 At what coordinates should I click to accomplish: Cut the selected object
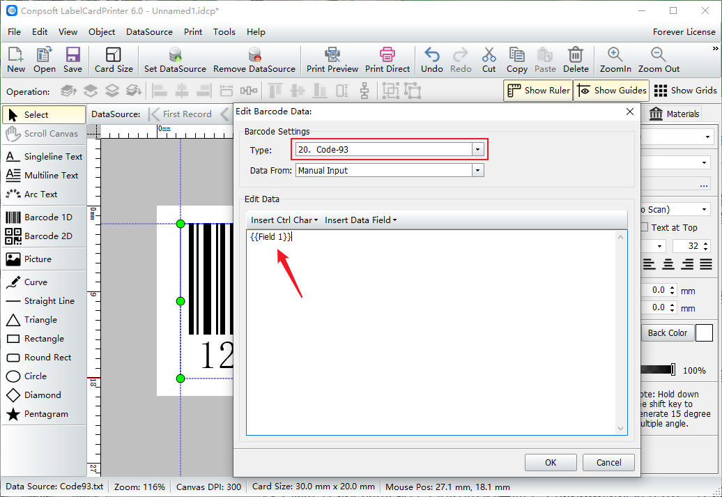click(x=489, y=60)
